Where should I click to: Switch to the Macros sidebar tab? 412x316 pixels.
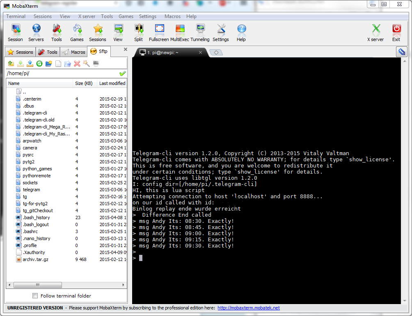pos(74,52)
